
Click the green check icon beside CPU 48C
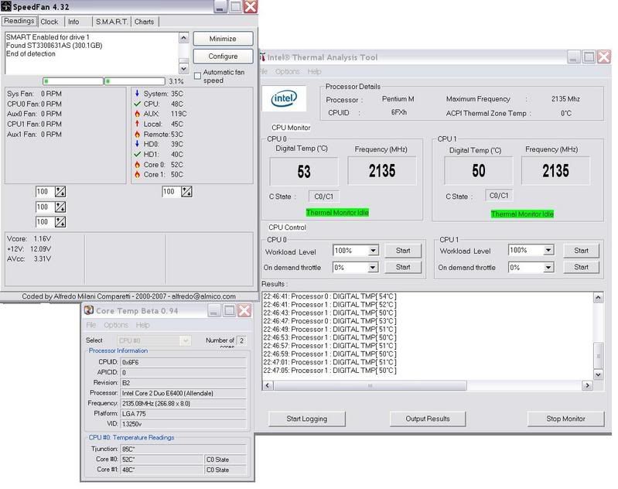click(137, 104)
